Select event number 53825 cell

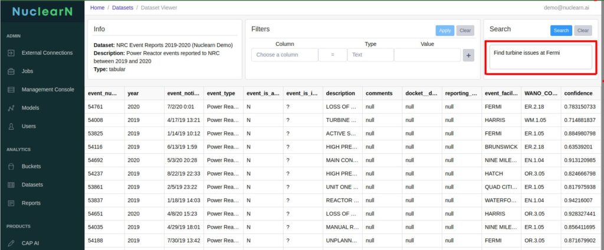click(104, 133)
